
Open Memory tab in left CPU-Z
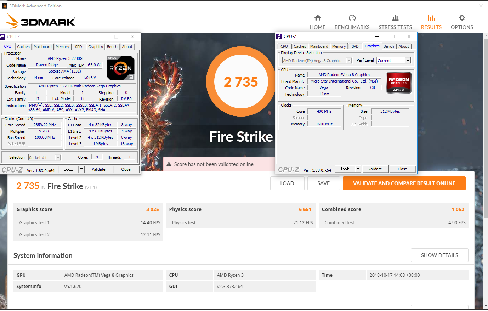coord(62,47)
